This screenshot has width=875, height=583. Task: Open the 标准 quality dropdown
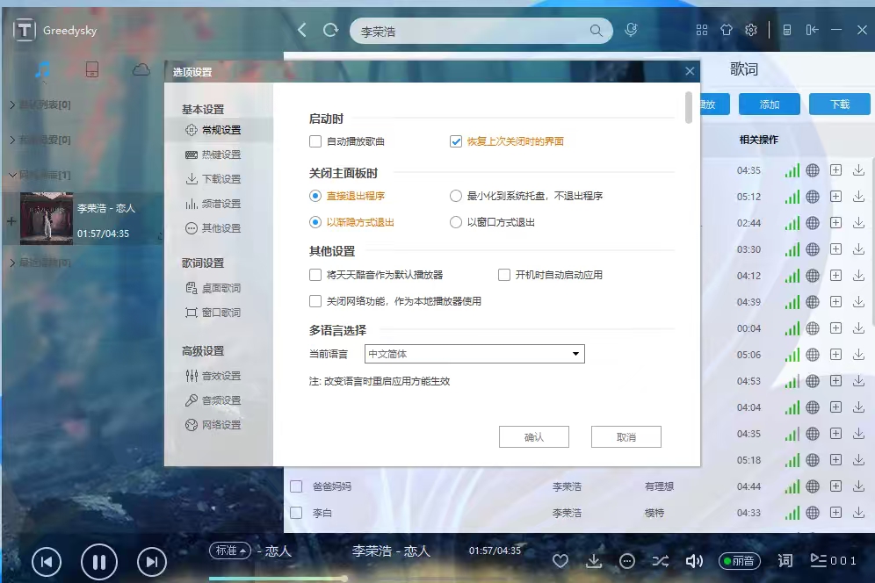[x=230, y=551]
